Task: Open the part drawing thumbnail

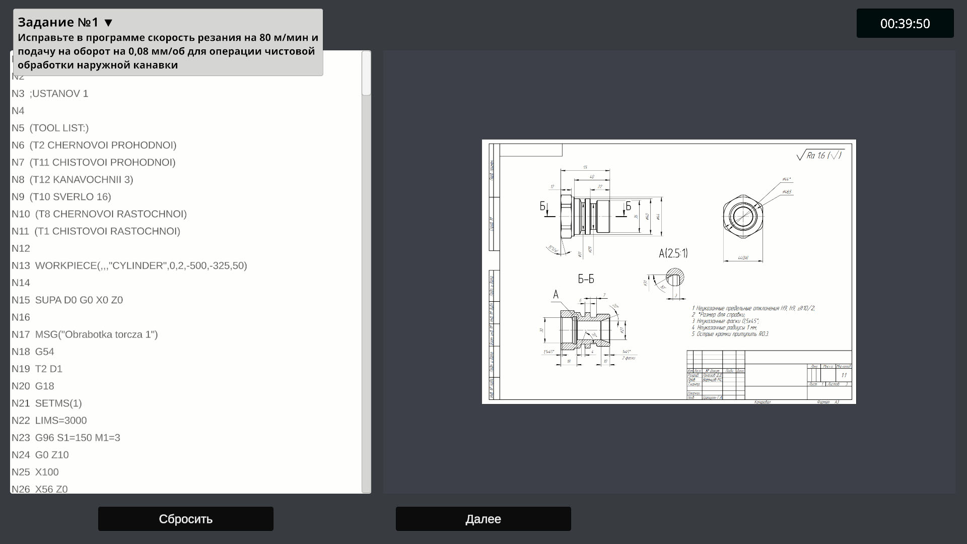Action: pyautogui.click(x=668, y=271)
